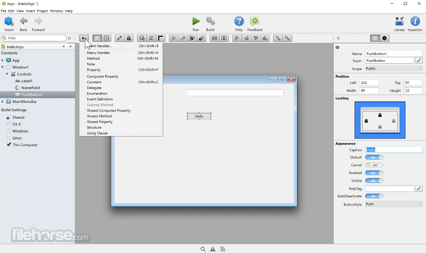
Task: Toggle the Enabled switch
Action: tap(374, 173)
